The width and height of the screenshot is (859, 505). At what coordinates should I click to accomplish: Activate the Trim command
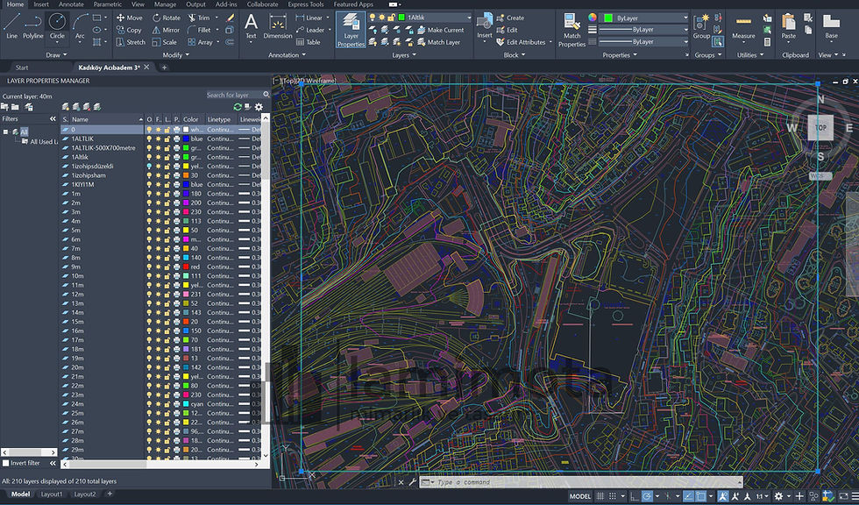click(198, 18)
